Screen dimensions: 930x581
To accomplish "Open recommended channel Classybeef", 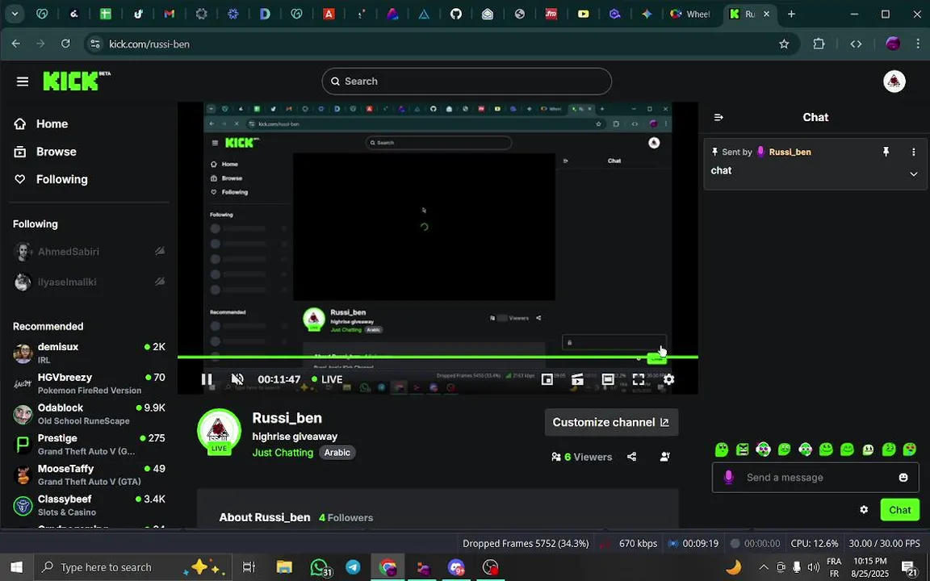I will coord(89,505).
